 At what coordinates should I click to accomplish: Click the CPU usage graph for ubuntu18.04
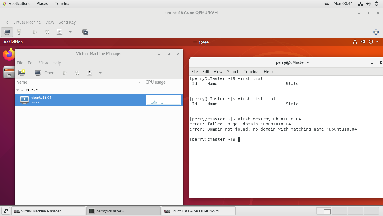pyautogui.click(x=163, y=100)
